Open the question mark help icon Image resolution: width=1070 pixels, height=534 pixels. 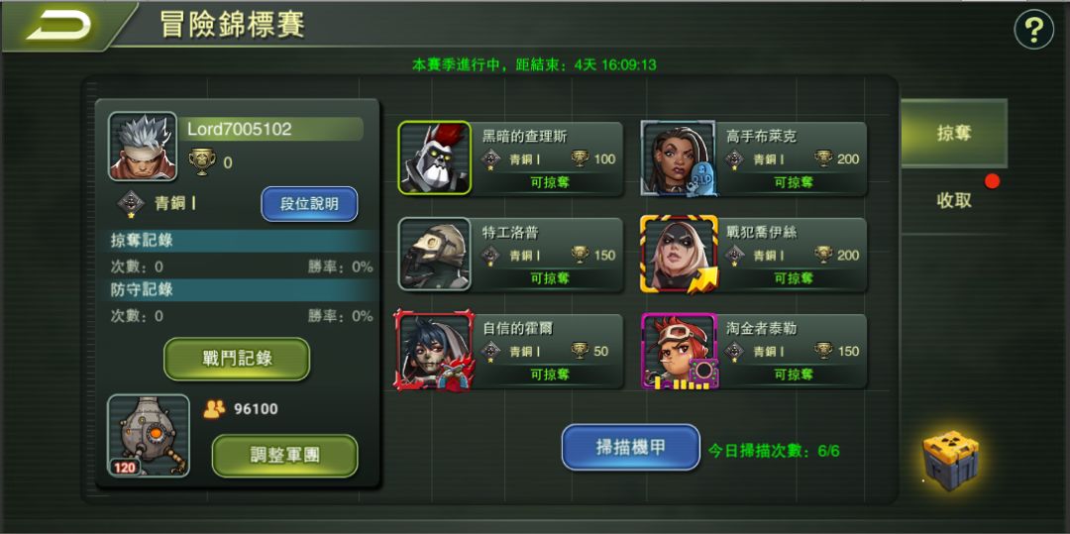click(1033, 30)
